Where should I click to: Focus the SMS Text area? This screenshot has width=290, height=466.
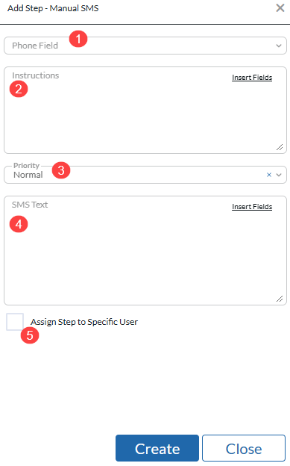click(145, 250)
